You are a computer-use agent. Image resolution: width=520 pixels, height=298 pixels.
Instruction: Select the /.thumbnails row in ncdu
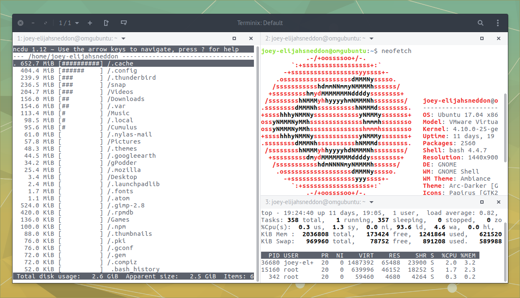click(x=133, y=234)
